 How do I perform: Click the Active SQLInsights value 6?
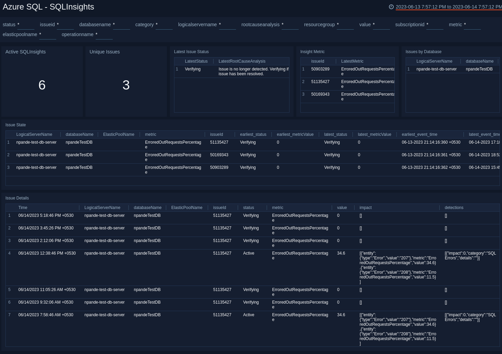42,85
